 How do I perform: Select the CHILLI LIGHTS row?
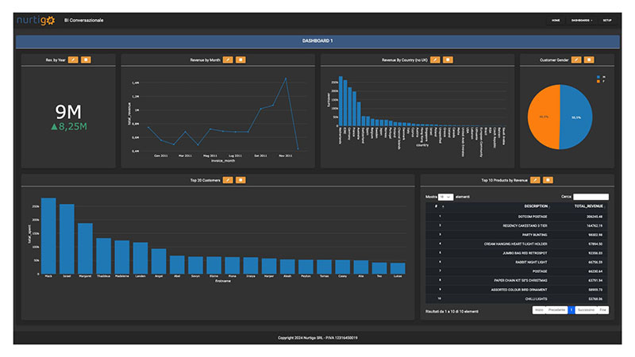click(517, 299)
